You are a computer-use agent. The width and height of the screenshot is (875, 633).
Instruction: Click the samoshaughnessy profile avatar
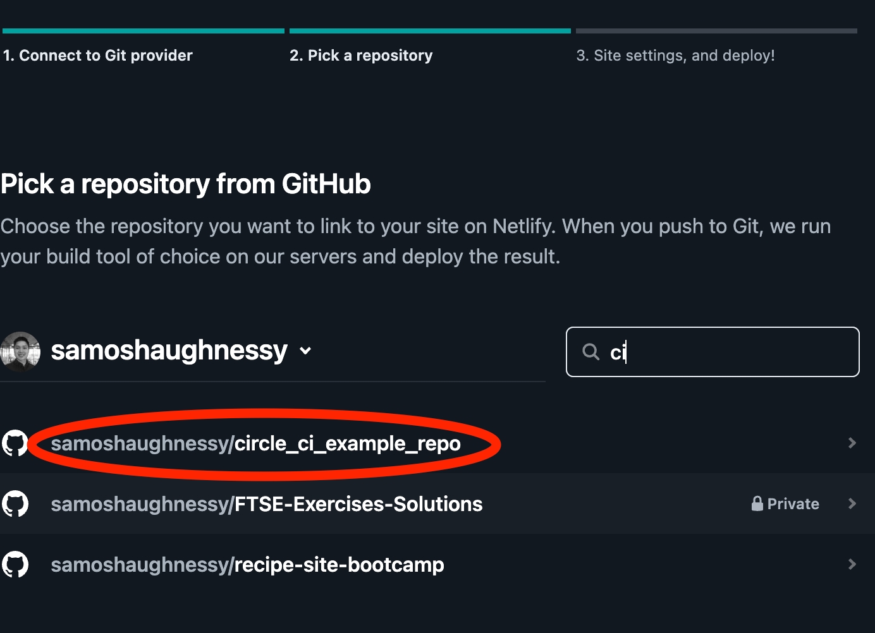20,351
